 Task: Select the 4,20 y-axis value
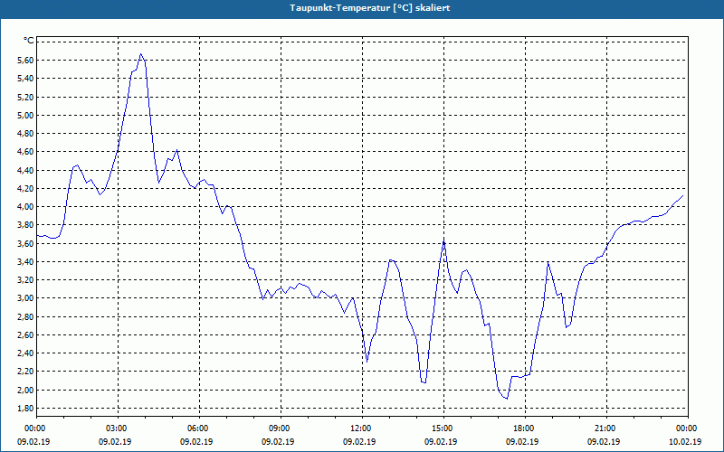[x=26, y=188]
